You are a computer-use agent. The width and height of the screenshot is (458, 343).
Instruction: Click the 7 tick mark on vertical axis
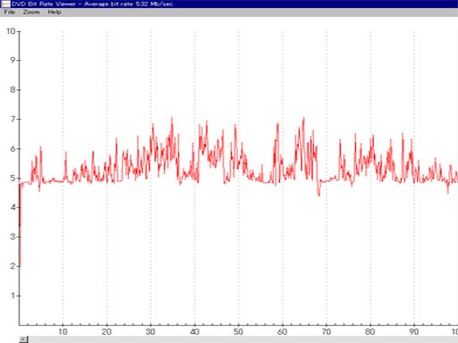[18, 119]
